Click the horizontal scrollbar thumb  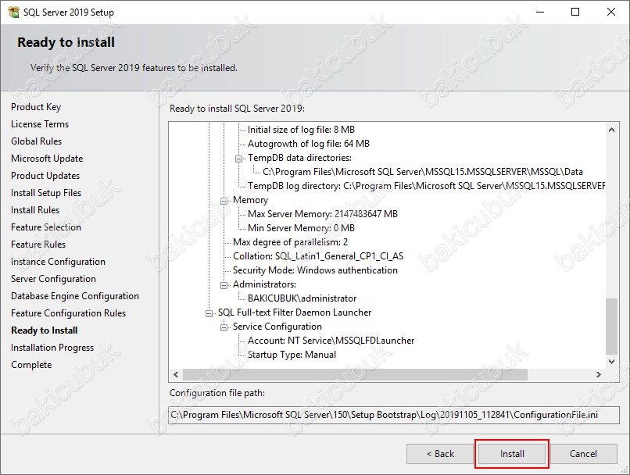[x=355, y=374]
